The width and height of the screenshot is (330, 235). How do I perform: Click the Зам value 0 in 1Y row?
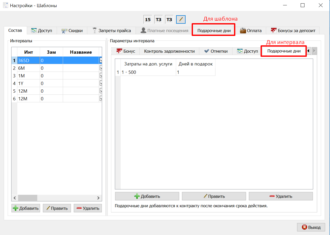51,83
